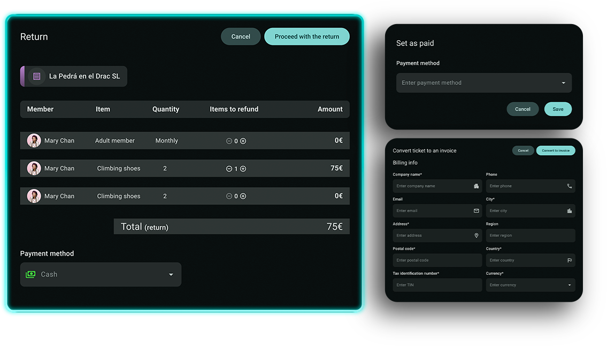Click the envelope icon in the Email field
607x346 pixels.
point(476,210)
